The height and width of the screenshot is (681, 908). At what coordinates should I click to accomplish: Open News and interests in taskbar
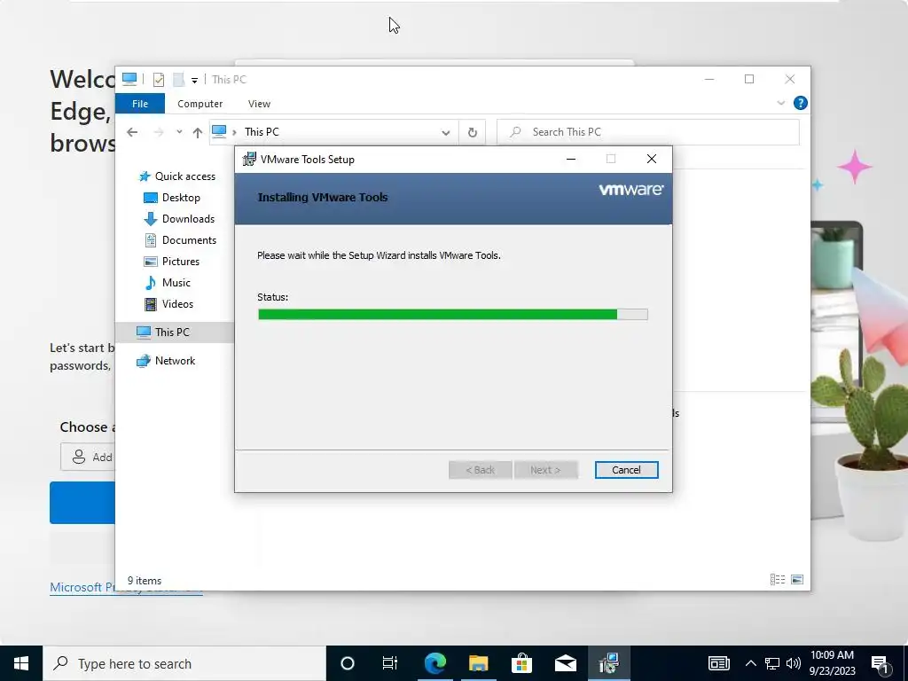click(718, 663)
